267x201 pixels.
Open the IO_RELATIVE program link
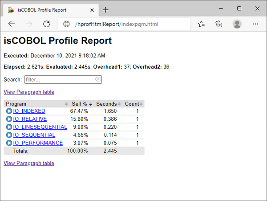tap(30, 119)
